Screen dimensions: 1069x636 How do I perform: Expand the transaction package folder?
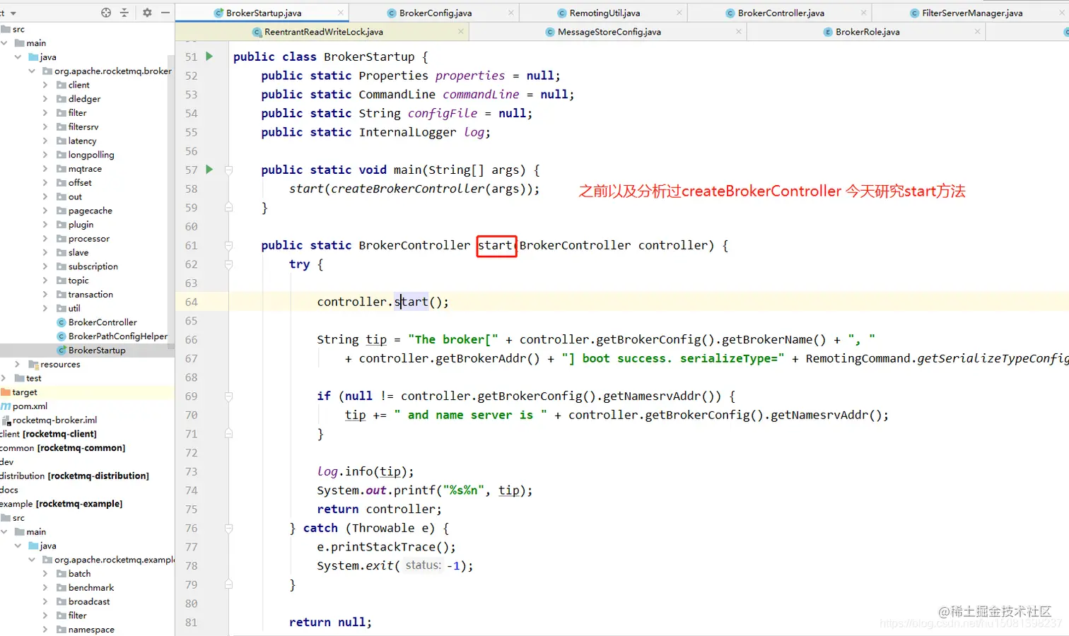coord(45,295)
